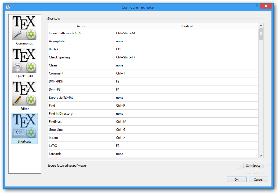Select the Comment action row
The image size is (279, 194).
coord(81,73)
